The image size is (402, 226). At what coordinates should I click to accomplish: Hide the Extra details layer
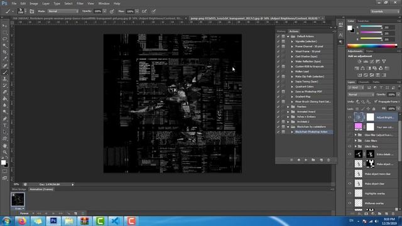(x=350, y=154)
